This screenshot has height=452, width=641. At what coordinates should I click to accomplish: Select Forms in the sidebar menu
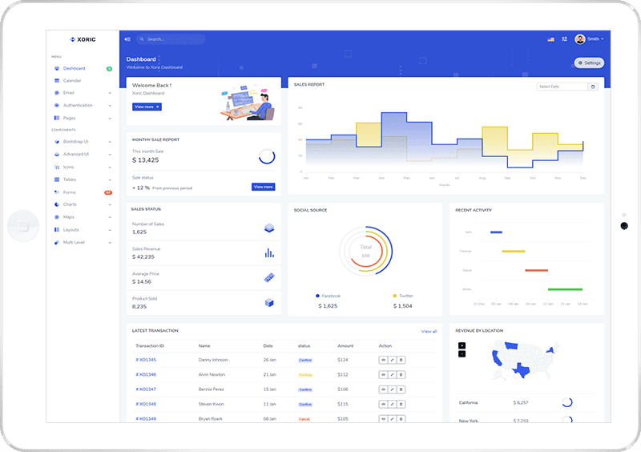tap(71, 192)
